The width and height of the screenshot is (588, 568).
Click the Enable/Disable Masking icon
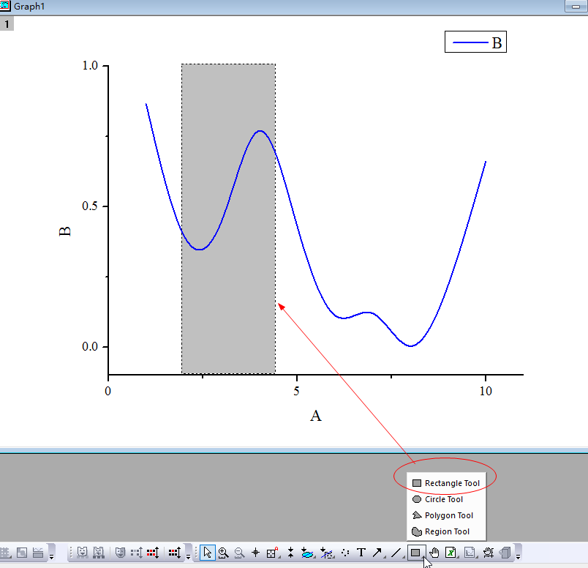tap(175, 553)
